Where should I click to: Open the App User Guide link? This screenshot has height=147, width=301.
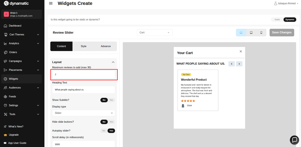pyautogui.click(x=17, y=143)
